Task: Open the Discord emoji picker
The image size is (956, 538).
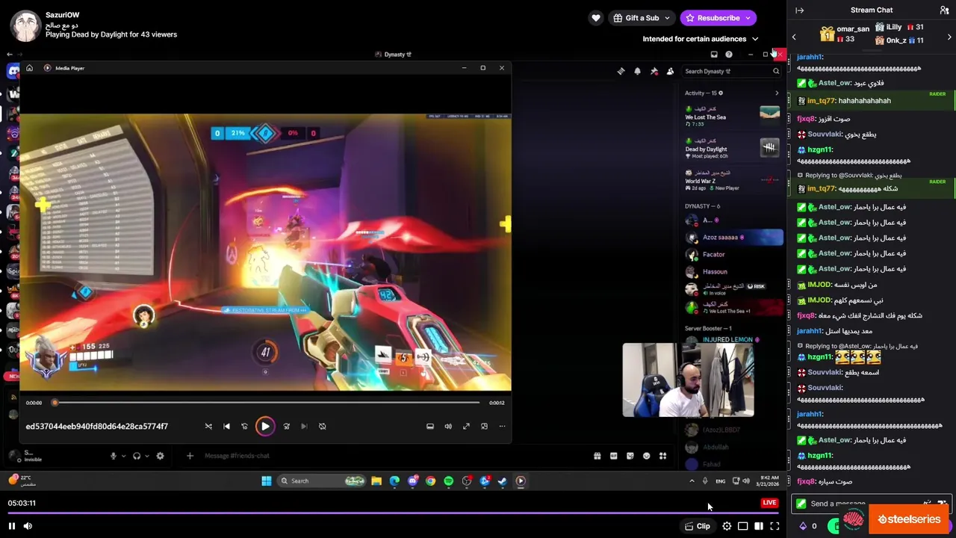Action: (646, 456)
